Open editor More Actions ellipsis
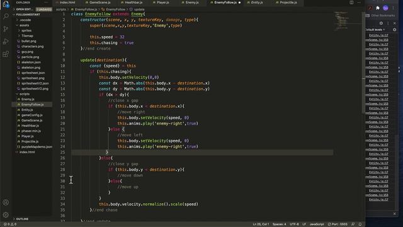Image resolution: width=403 pixels, height=227 pixels. coord(359,3)
